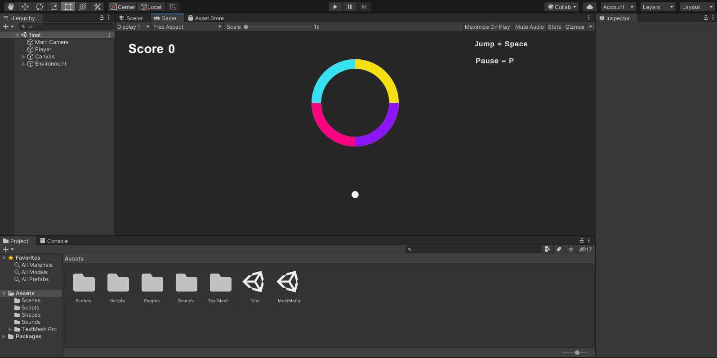Open the custom editor tools
The width and height of the screenshot is (717, 358).
coord(97,7)
